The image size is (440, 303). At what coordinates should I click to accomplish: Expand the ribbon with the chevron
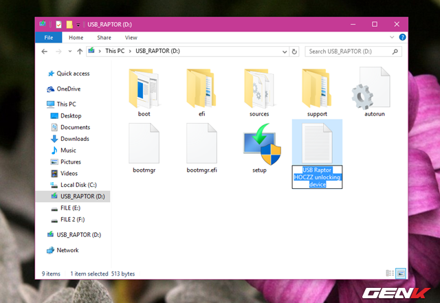coord(392,37)
